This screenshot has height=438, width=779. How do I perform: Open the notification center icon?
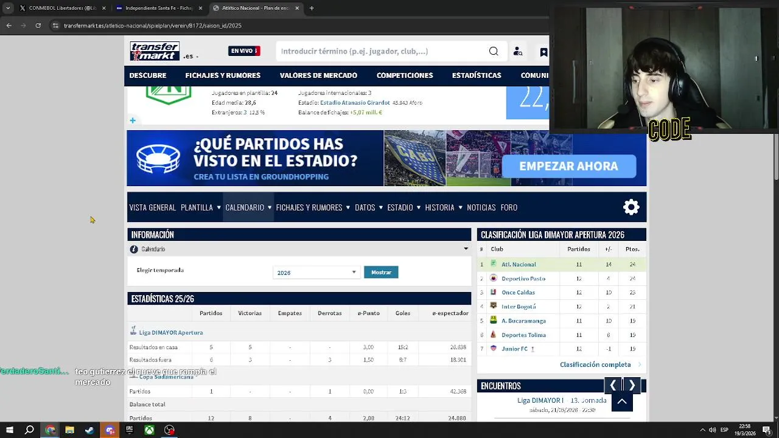tap(767, 430)
